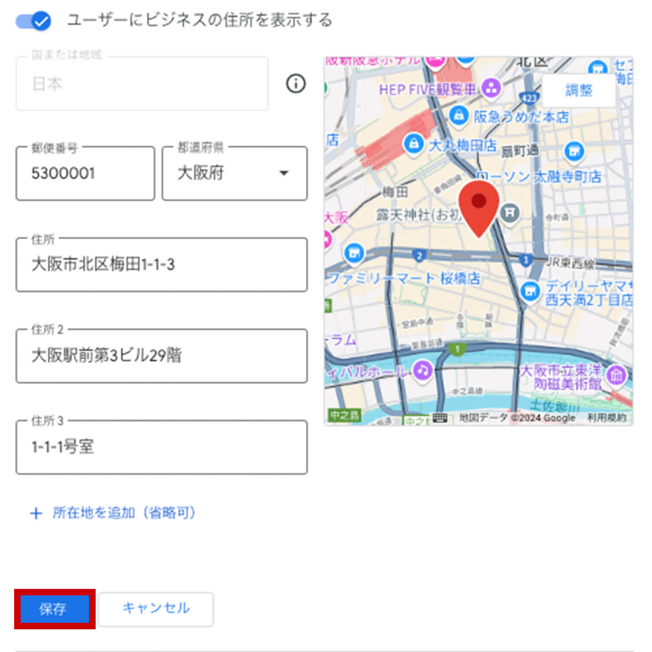The image size is (652, 652).
Task: Click the デイリーヤマザキ store icon on map
Action: pos(531,291)
